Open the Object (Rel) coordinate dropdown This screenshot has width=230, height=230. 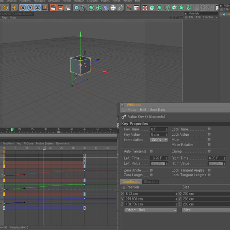pyautogui.click(x=151, y=210)
